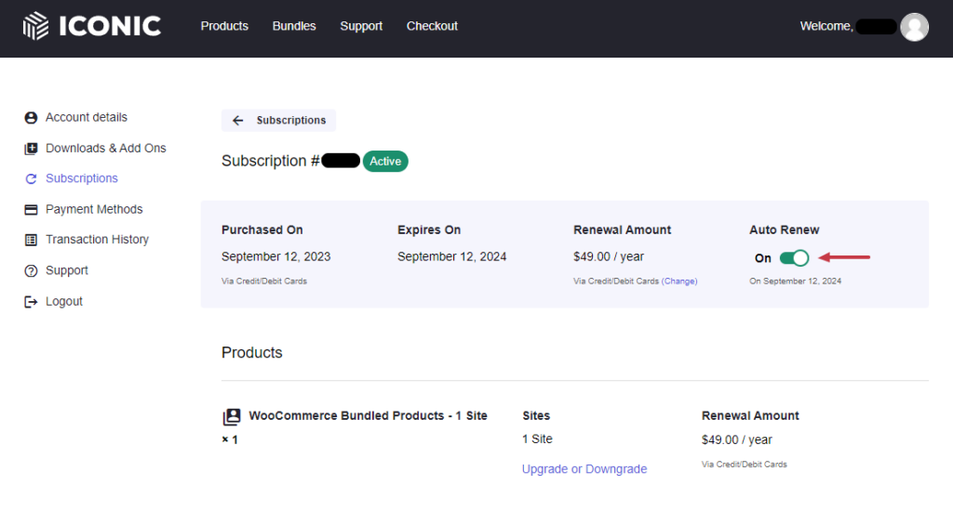Image resolution: width=953 pixels, height=511 pixels.
Task: Open the Products menu in header
Action: coord(224,26)
